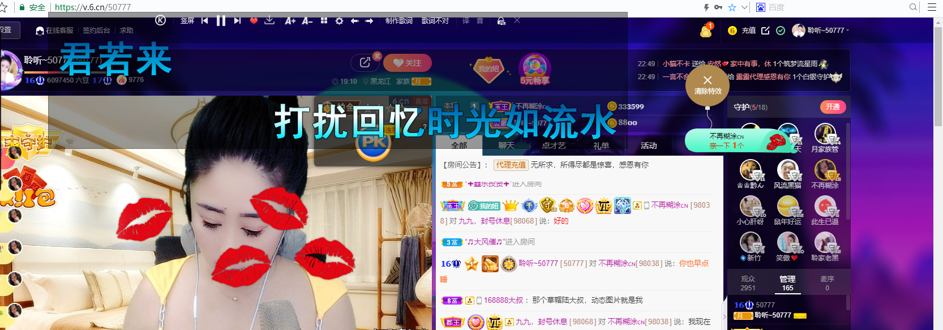Skip to previous track in lyrics bar
The image size is (943, 330).
coord(205,20)
